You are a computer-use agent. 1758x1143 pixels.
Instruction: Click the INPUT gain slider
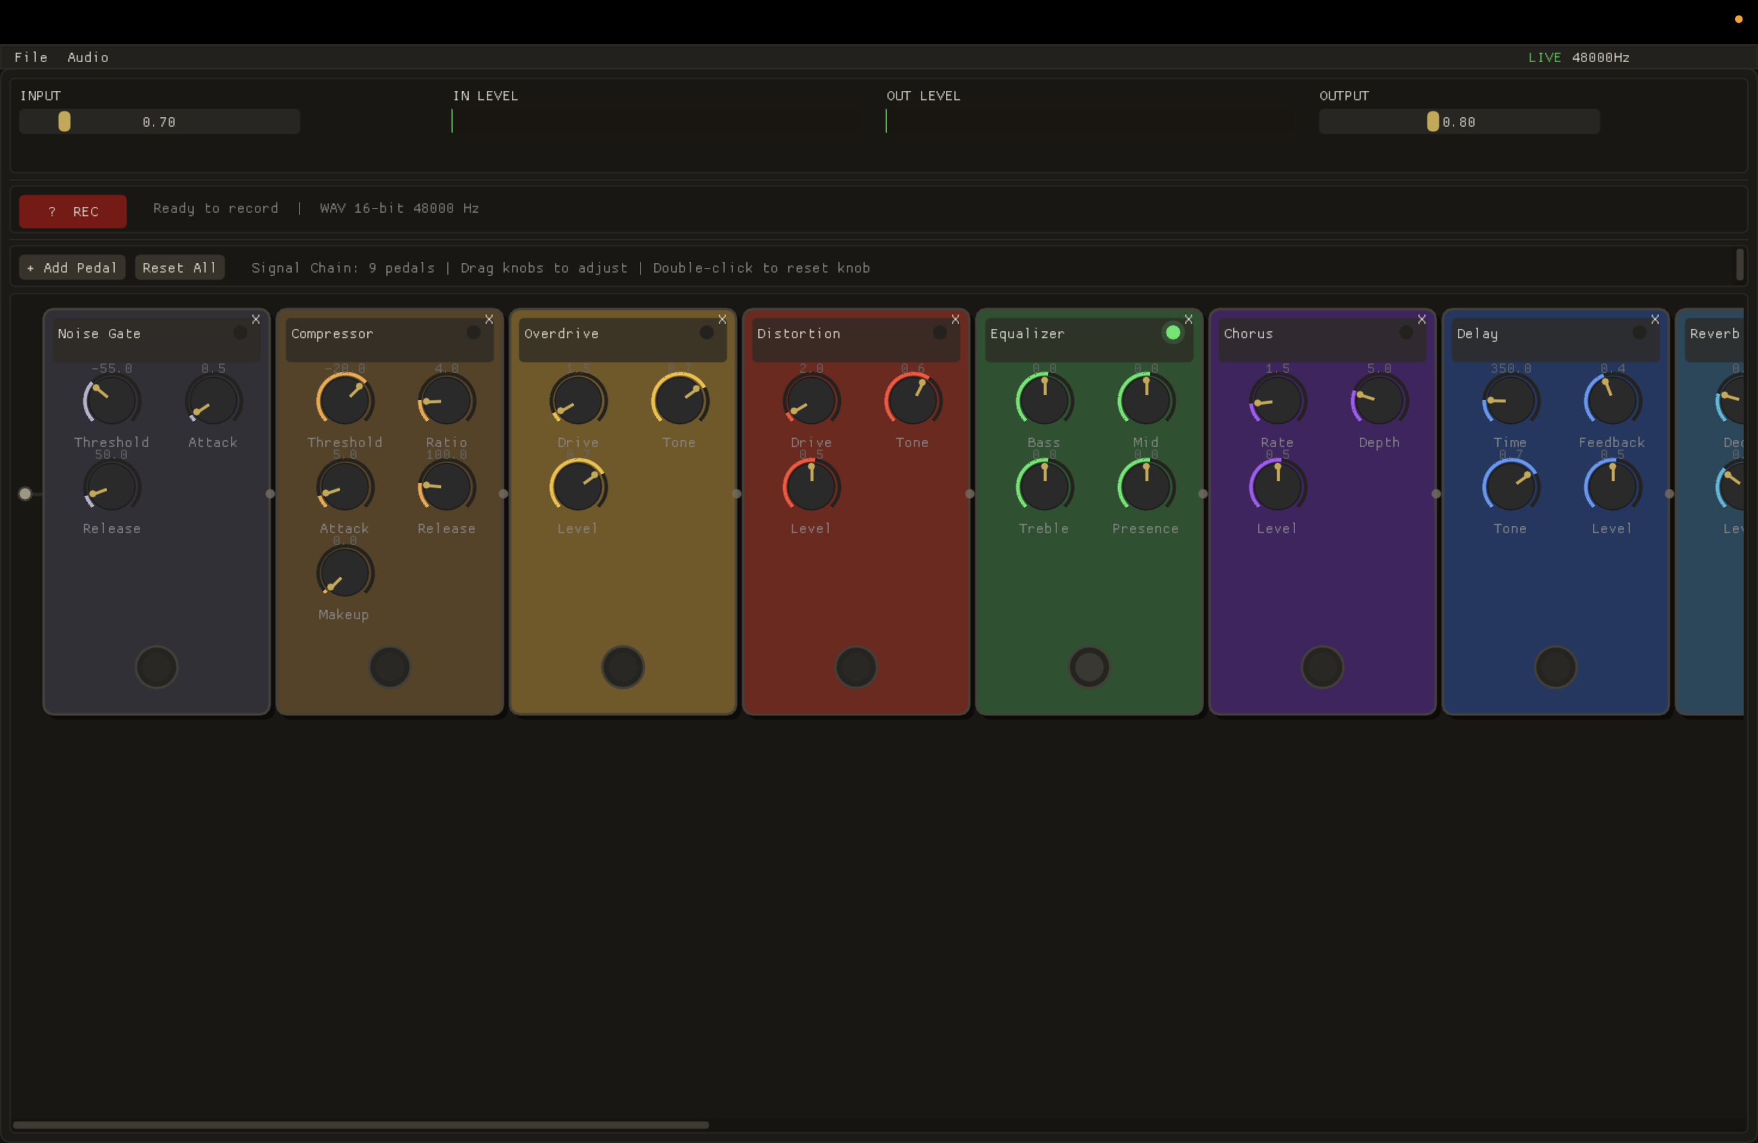click(x=159, y=122)
